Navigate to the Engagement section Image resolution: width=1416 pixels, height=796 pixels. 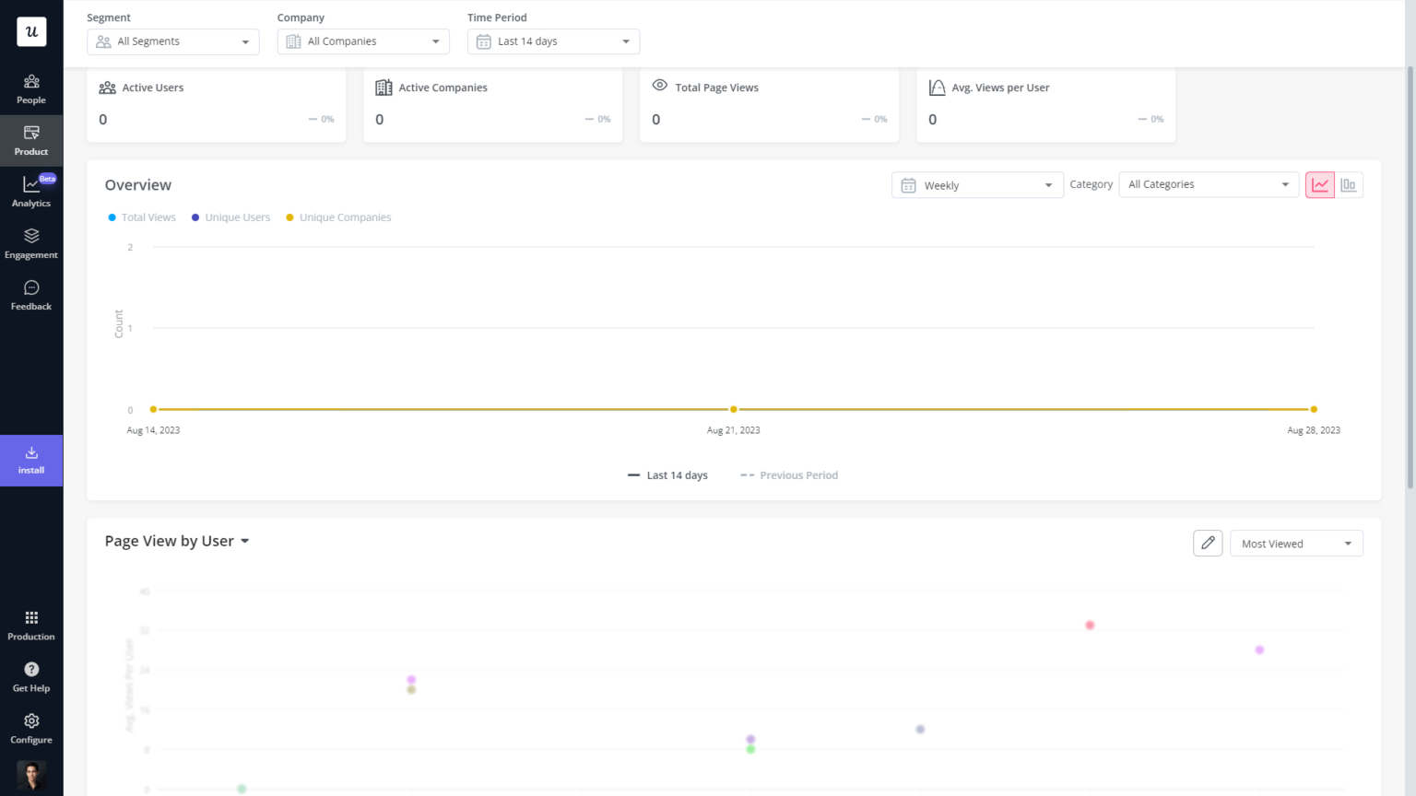point(31,242)
